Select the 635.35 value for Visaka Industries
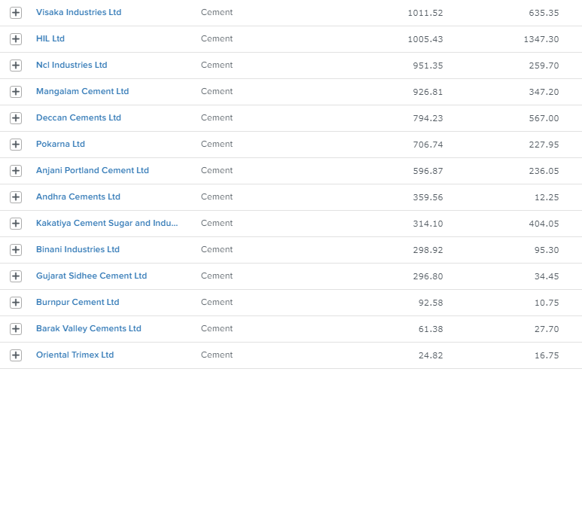Viewport: 582px width, 518px height. 544,13
